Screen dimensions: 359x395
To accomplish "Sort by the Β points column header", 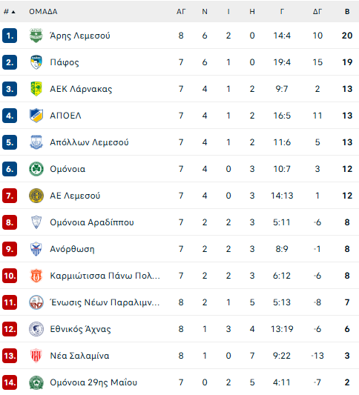I will 347,12.
